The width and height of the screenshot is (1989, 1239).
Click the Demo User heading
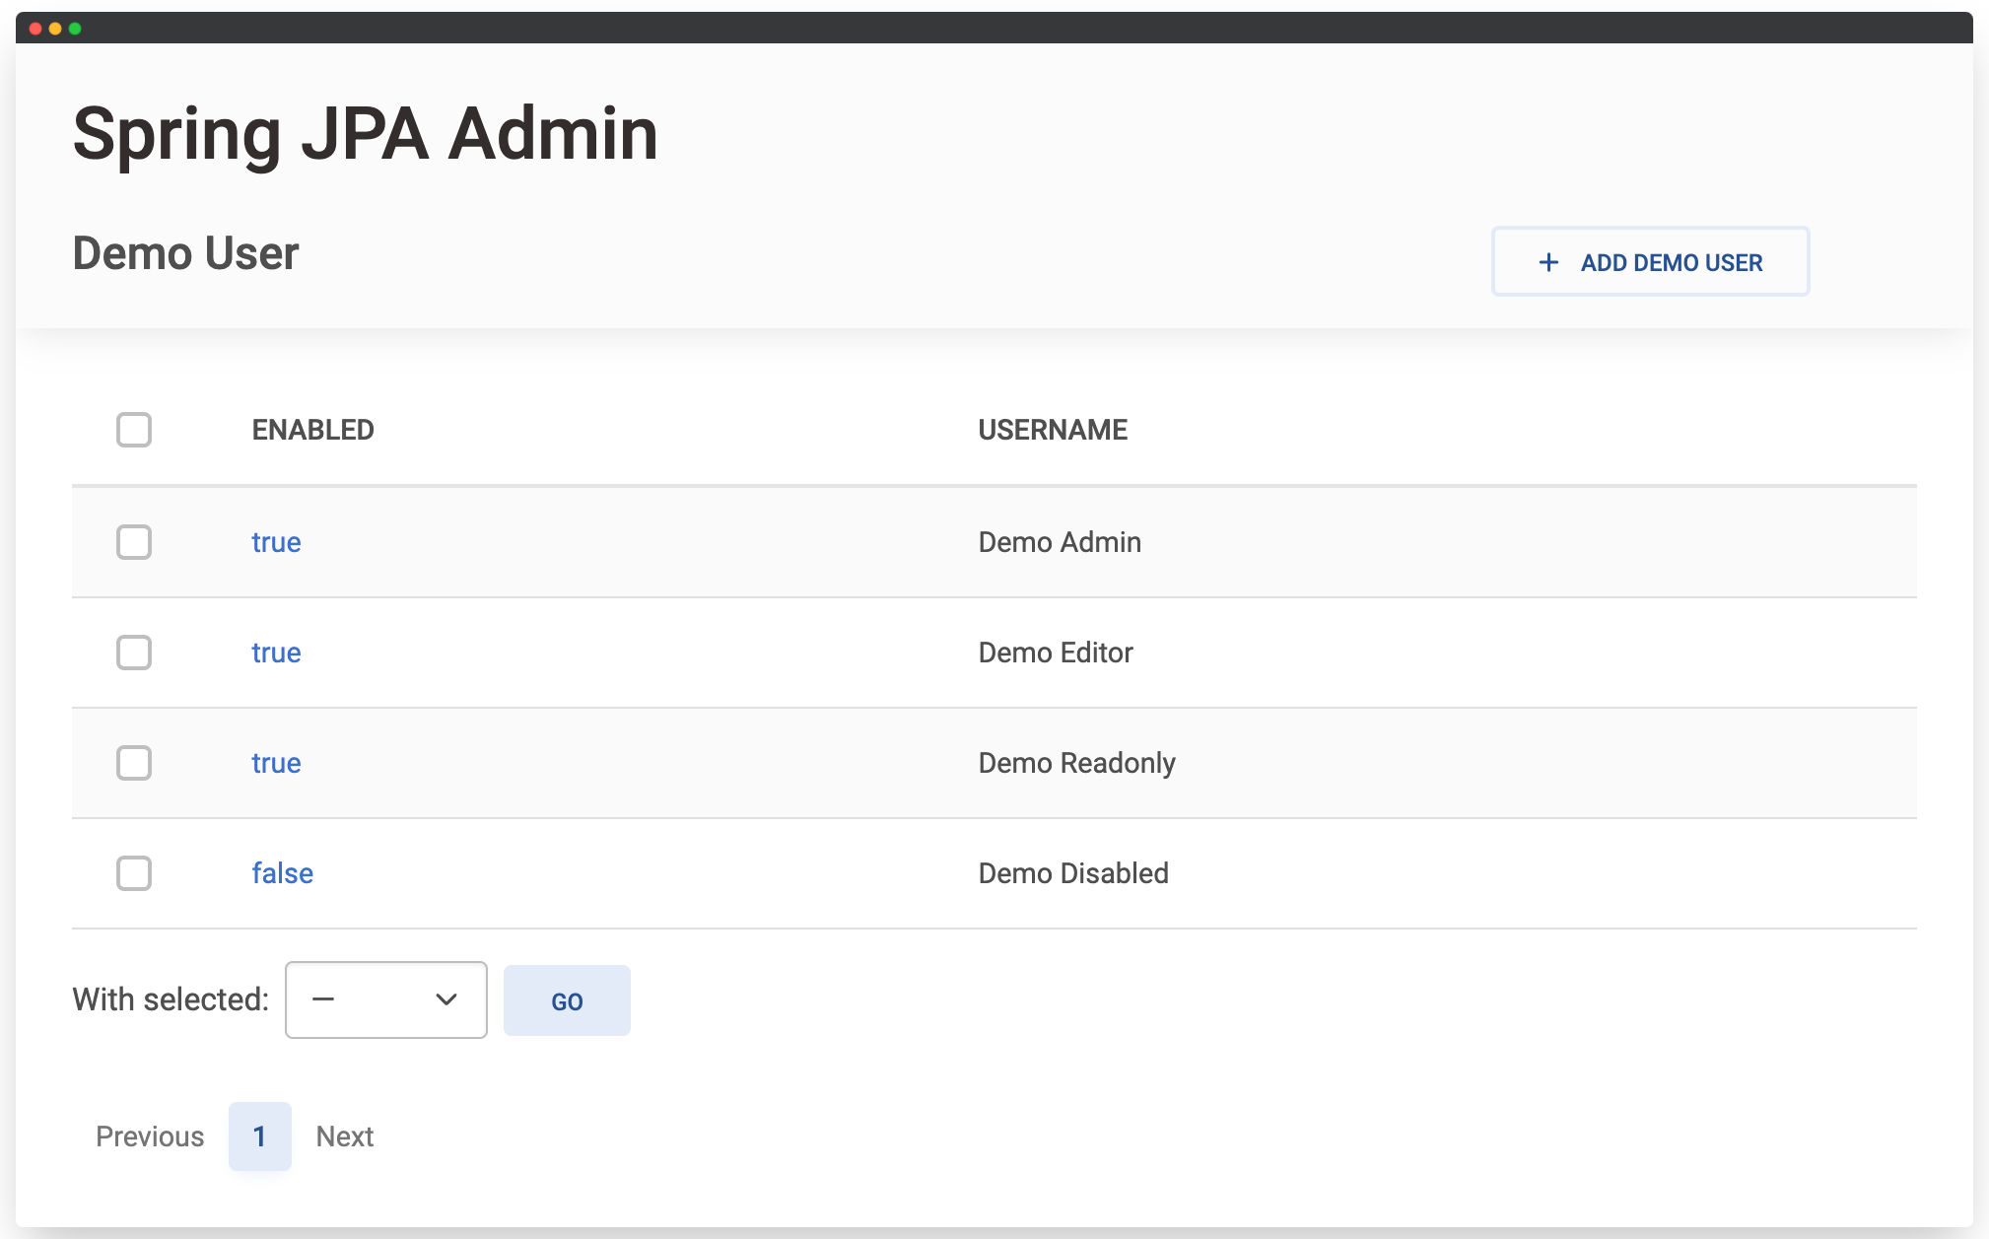[185, 253]
